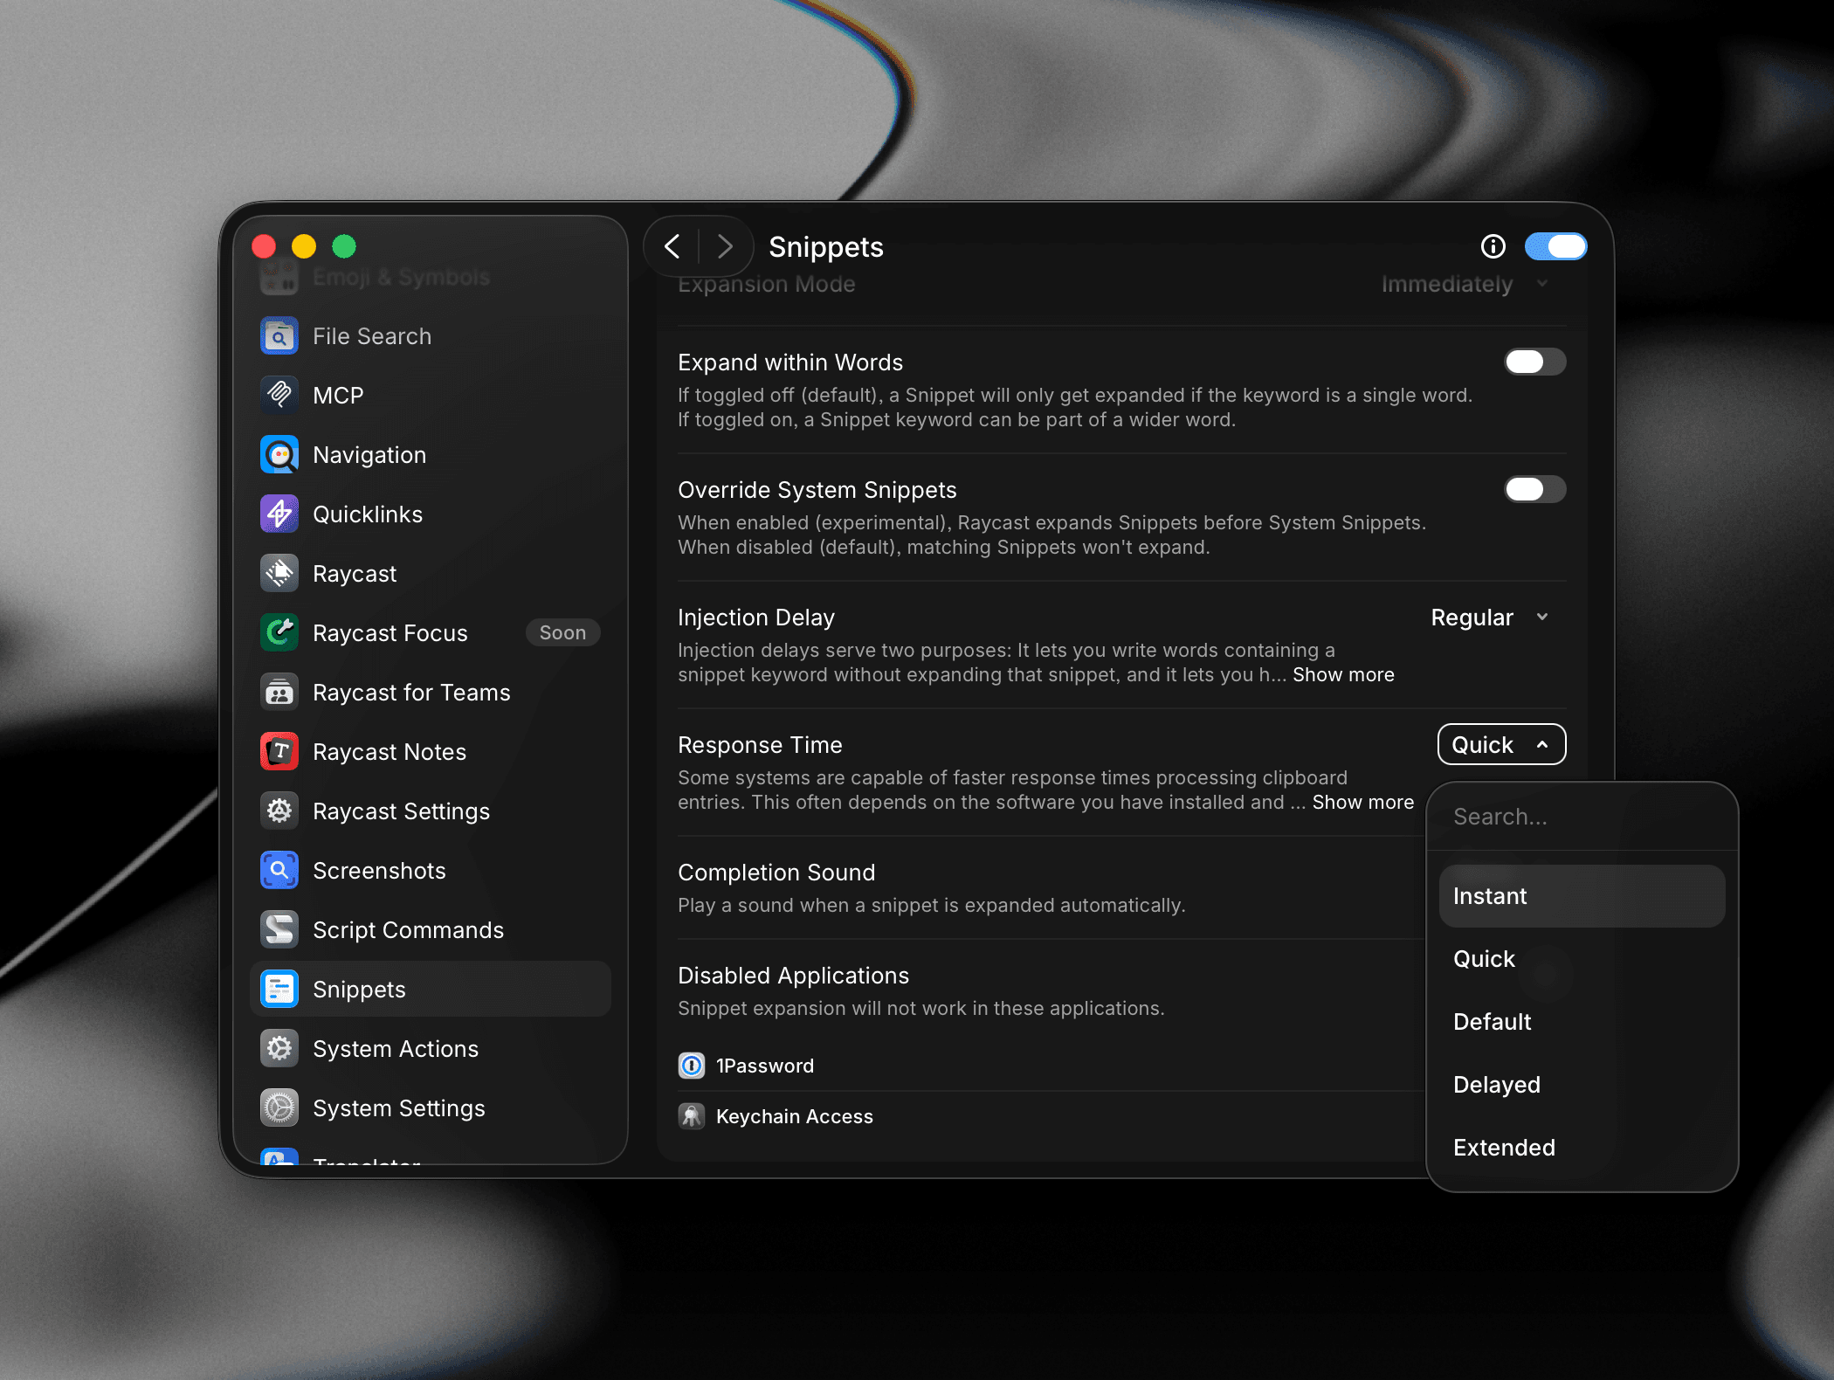Open Script Commands settings
Image resolution: width=1834 pixels, height=1380 pixels.
point(431,930)
